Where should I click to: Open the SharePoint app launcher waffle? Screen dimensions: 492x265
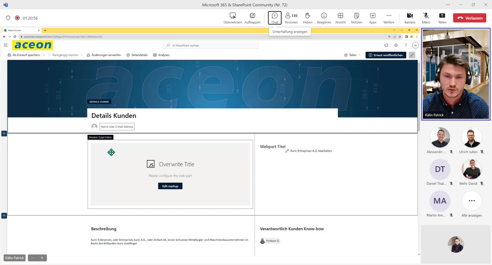click(6, 45)
